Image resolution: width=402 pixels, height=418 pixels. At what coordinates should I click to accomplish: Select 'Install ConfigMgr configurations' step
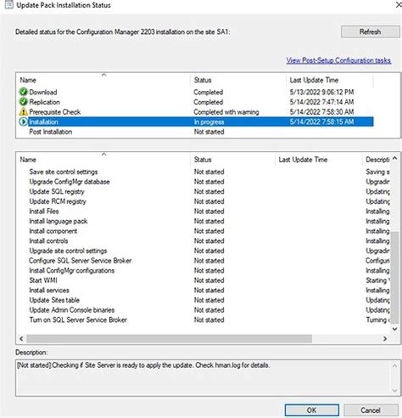[x=72, y=270]
